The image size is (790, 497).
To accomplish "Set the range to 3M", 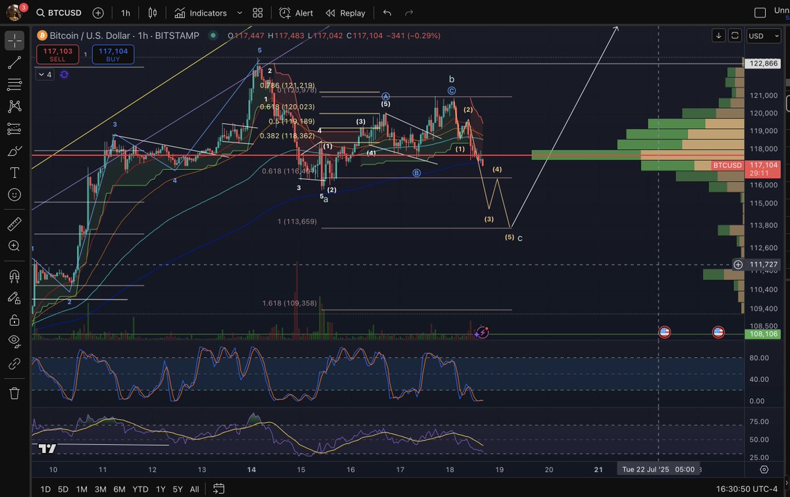I will [x=101, y=489].
